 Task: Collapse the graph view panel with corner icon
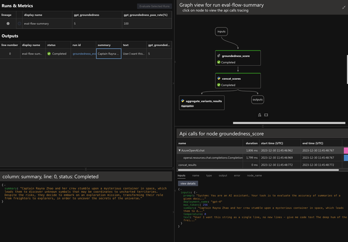tap(344, 7)
